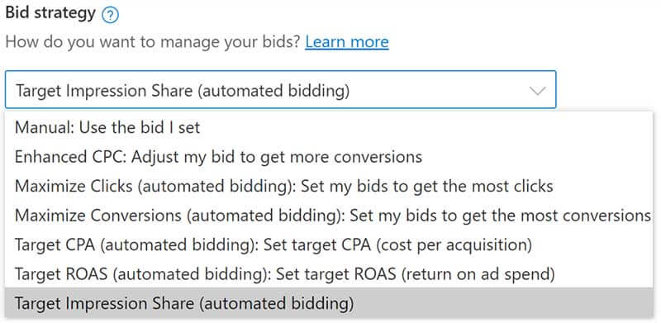This screenshot has height=323, width=661.
Task: Choose the Enhanced CPC bid option
Action: click(x=329, y=157)
